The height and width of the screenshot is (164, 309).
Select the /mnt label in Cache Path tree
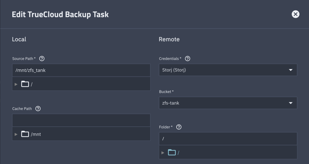(x=36, y=134)
